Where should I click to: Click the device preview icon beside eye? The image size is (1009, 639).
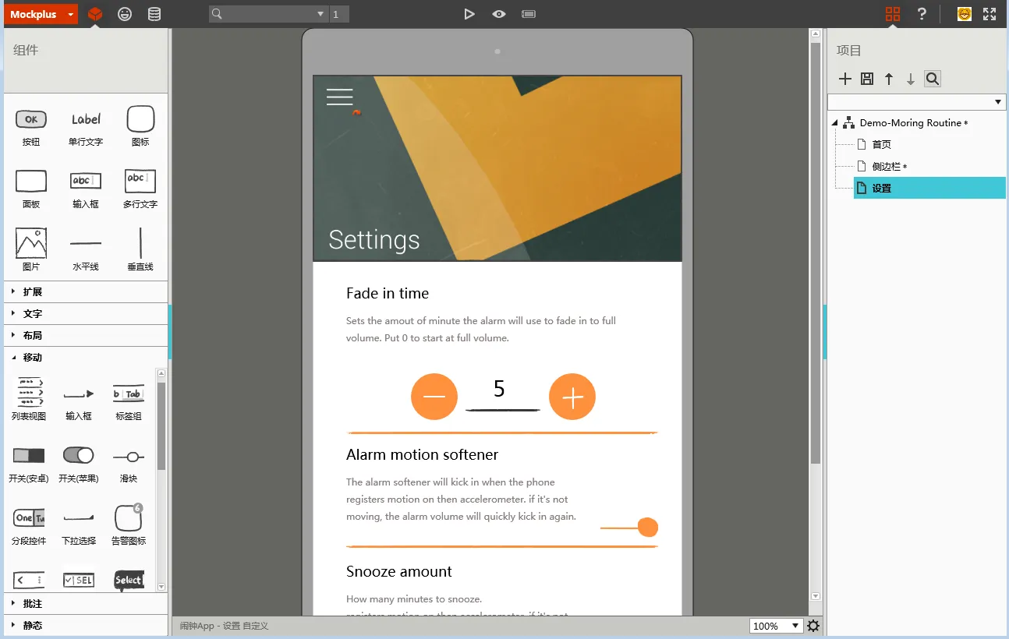[x=529, y=14]
